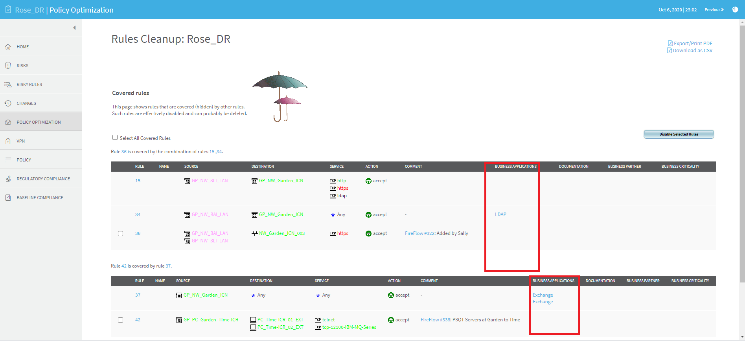This screenshot has width=745, height=341.
Task: Click the Home icon in the sidebar
Action: tap(8, 47)
